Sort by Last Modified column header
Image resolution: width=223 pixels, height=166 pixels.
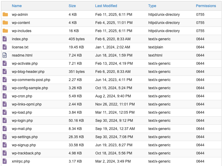106,6
